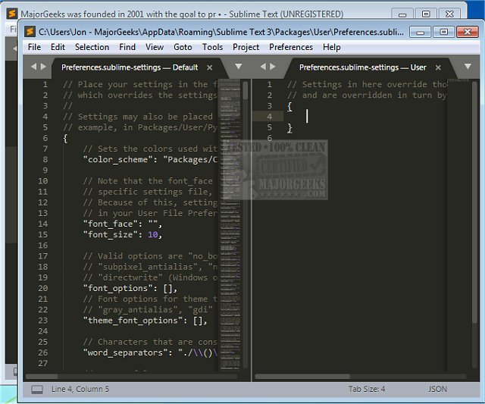The image size is (485, 404).
Task: Click line number 26 in Default pane
Action: coord(43,352)
